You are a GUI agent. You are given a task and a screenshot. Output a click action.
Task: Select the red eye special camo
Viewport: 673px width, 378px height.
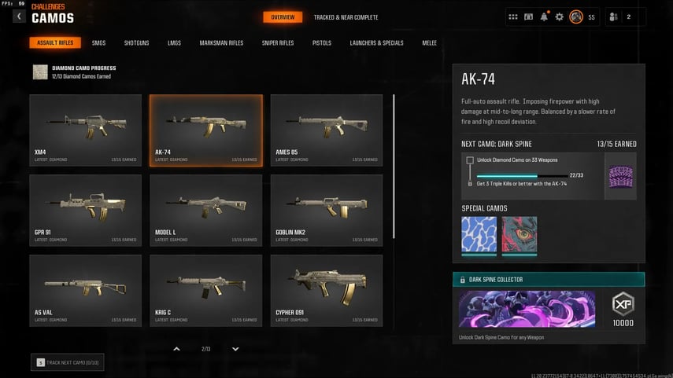[x=520, y=235]
